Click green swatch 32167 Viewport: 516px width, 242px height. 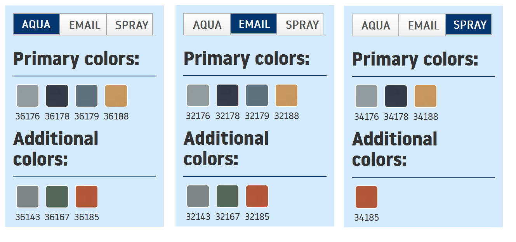click(x=228, y=196)
